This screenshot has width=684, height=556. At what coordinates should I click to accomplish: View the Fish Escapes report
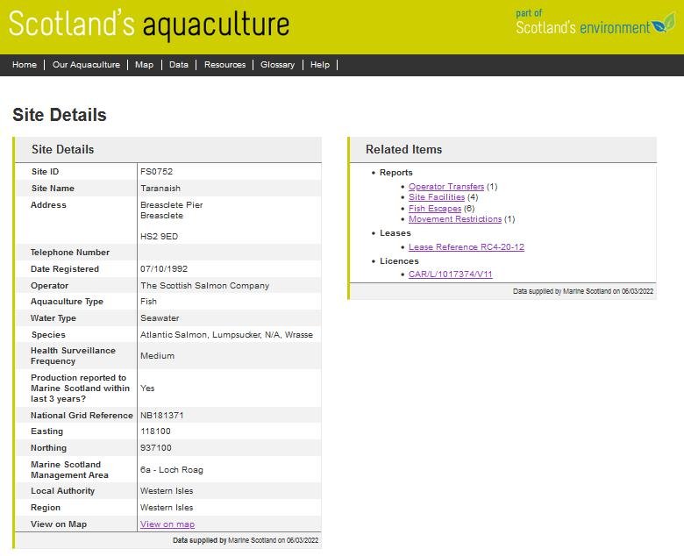[x=435, y=209]
